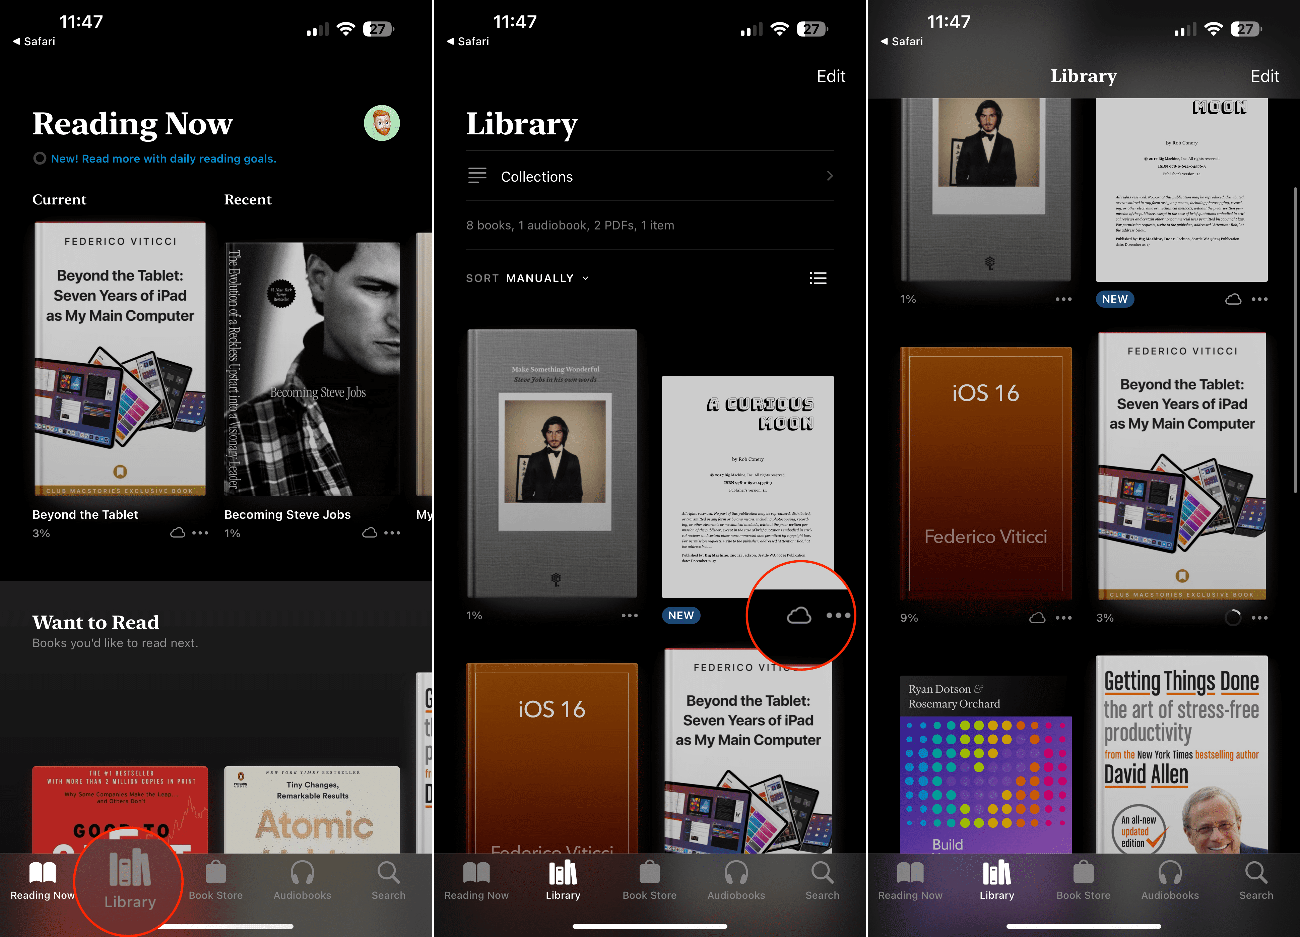The width and height of the screenshot is (1300, 937).
Task: Open more options for Beyond the Tablet on Reading Now screen
Action: (200, 533)
